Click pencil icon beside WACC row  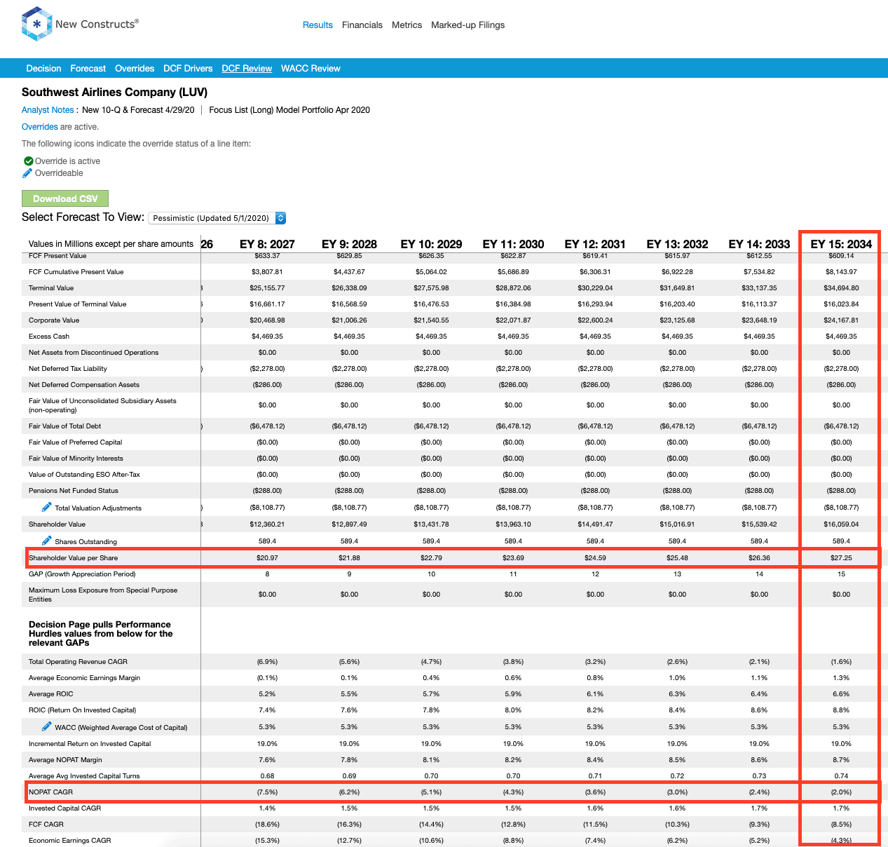point(46,726)
